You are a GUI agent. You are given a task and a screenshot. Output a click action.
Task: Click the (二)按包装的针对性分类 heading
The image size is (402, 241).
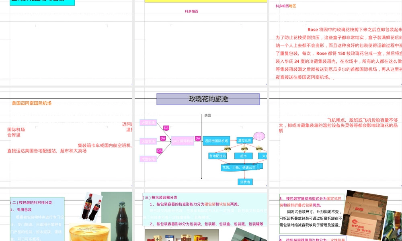point(31,202)
